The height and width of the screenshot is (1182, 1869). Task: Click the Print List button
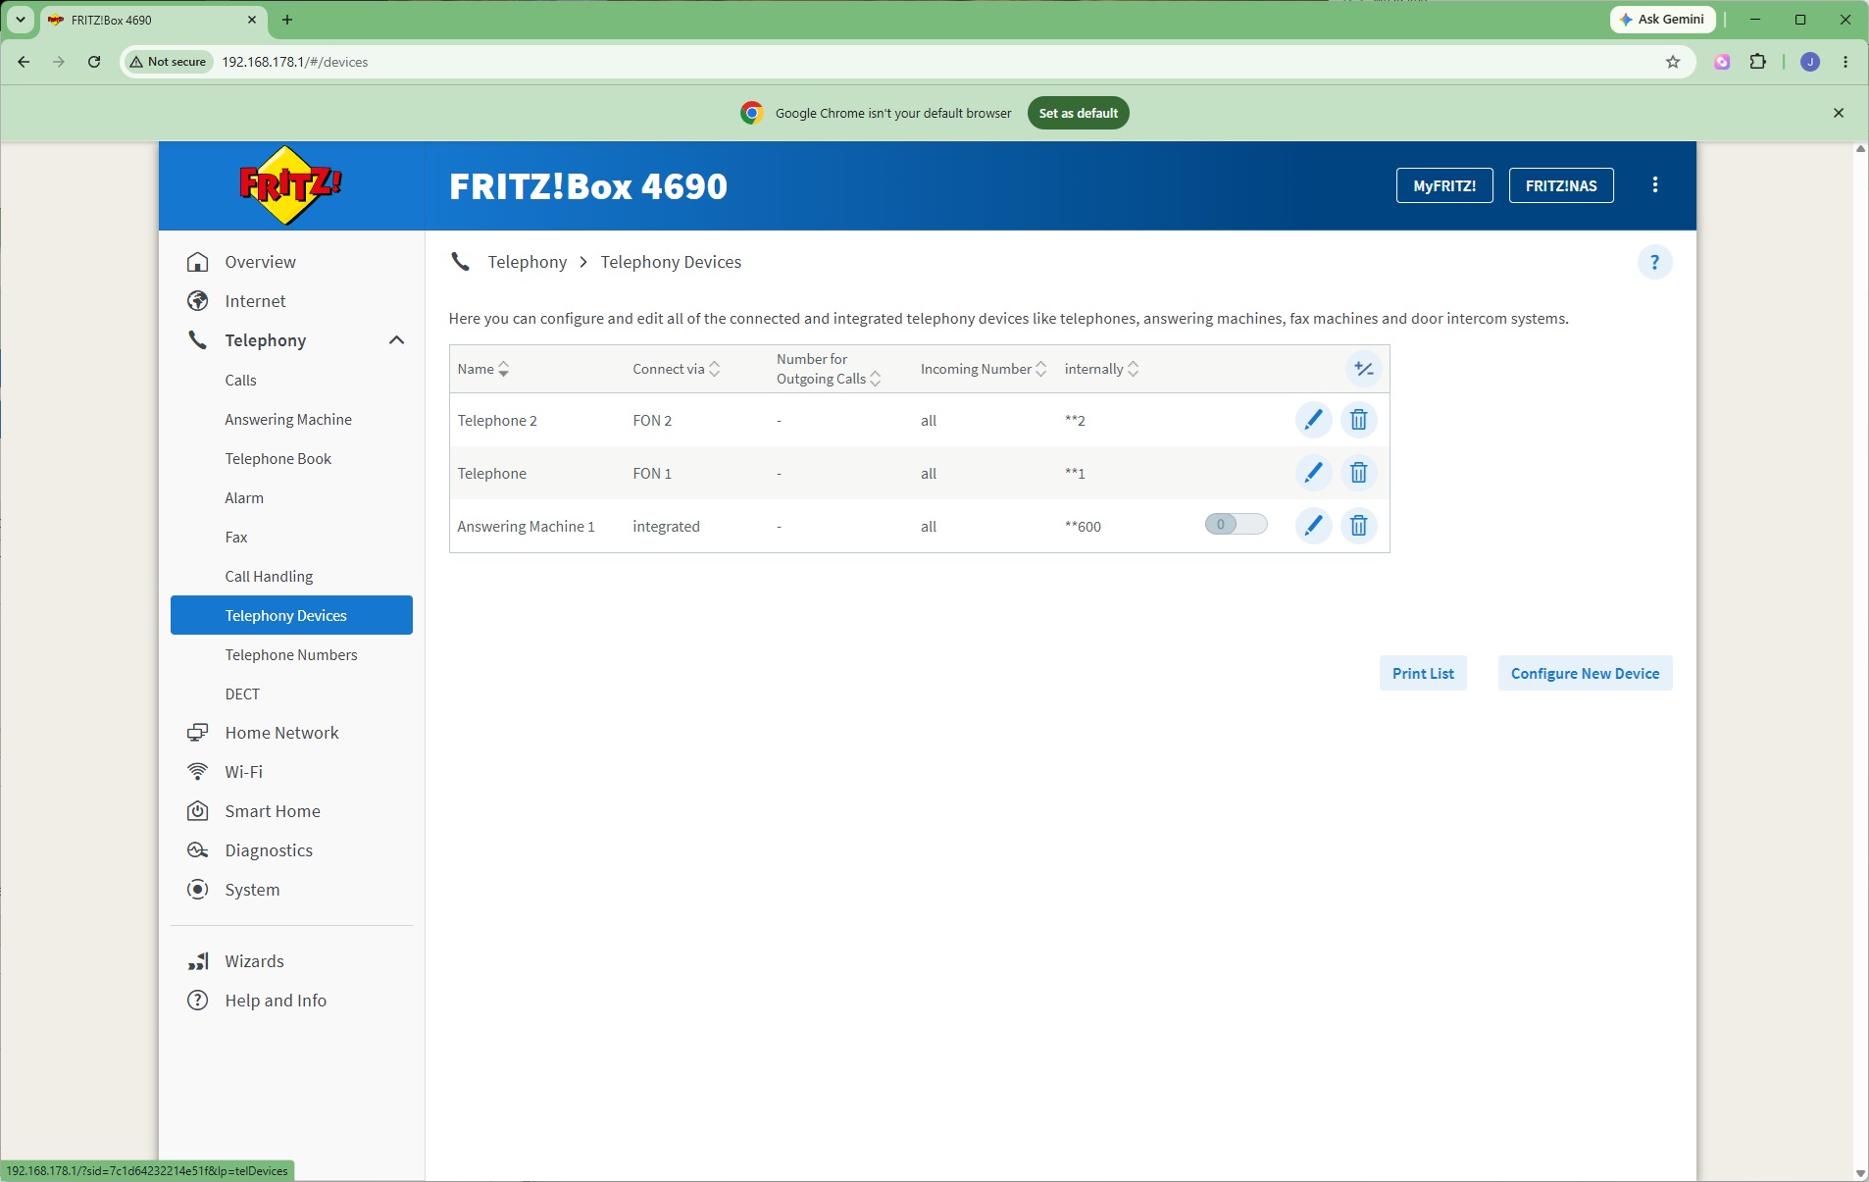click(x=1423, y=673)
